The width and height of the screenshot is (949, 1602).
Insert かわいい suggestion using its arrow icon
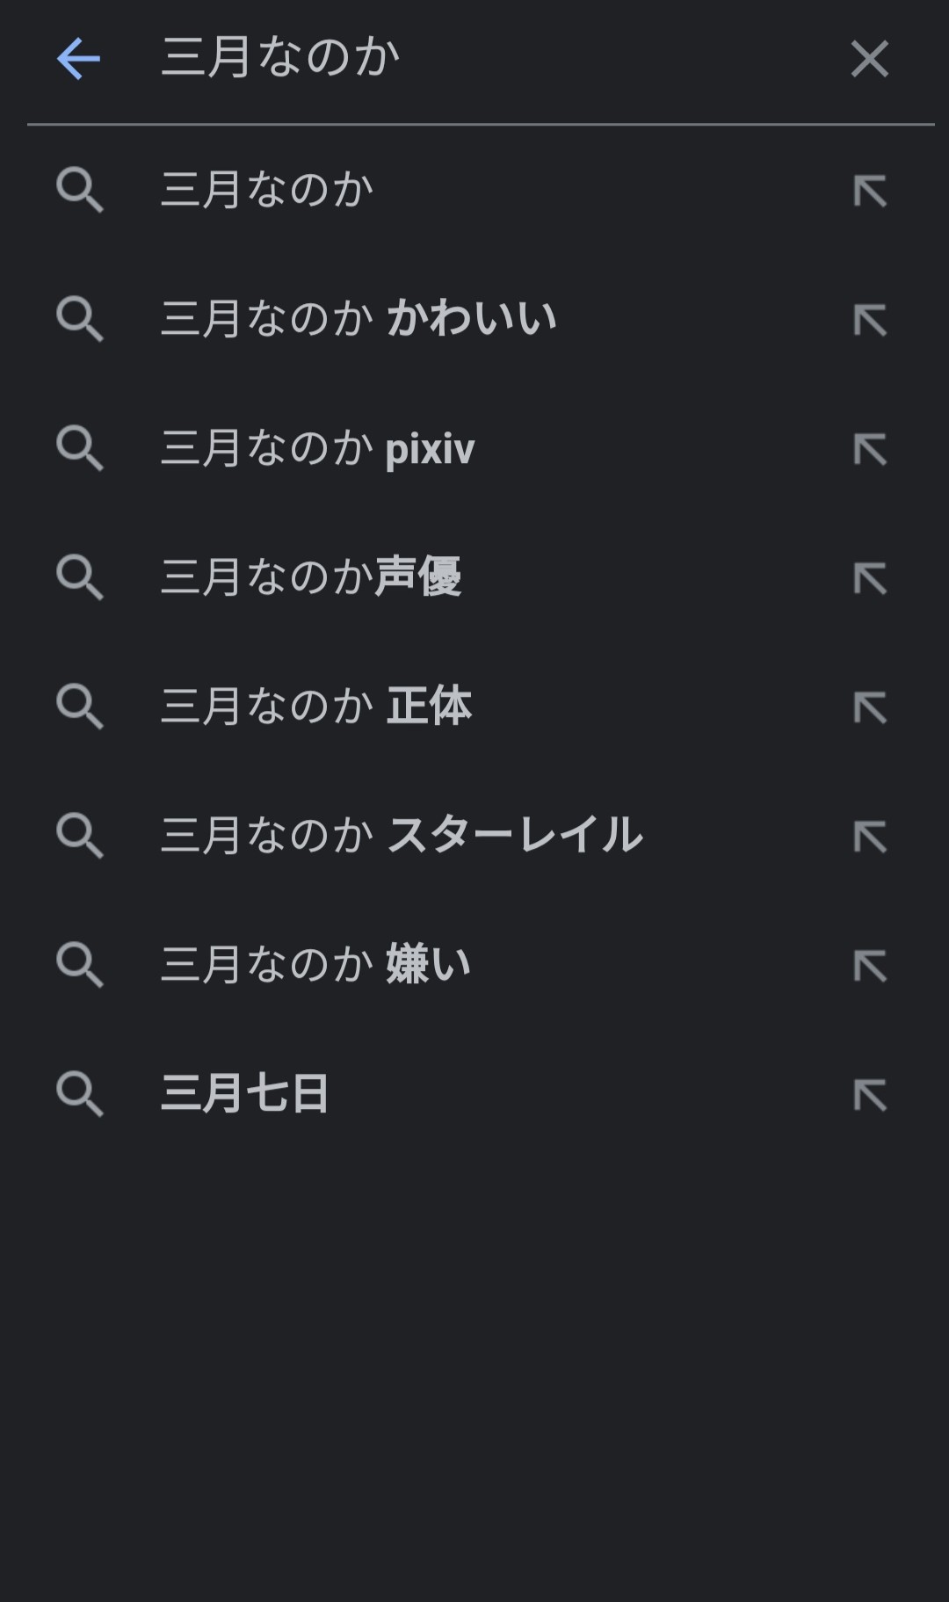869,320
